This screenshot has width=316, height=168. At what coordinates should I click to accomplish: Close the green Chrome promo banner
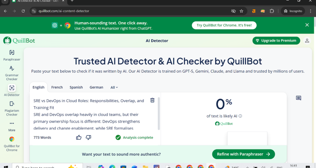[307, 25]
